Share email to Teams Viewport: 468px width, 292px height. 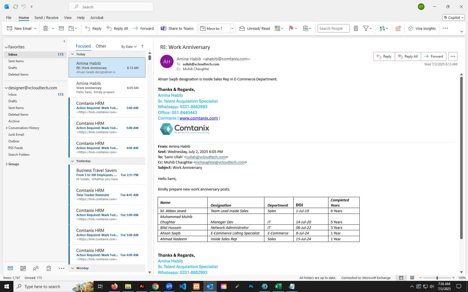click(177, 28)
